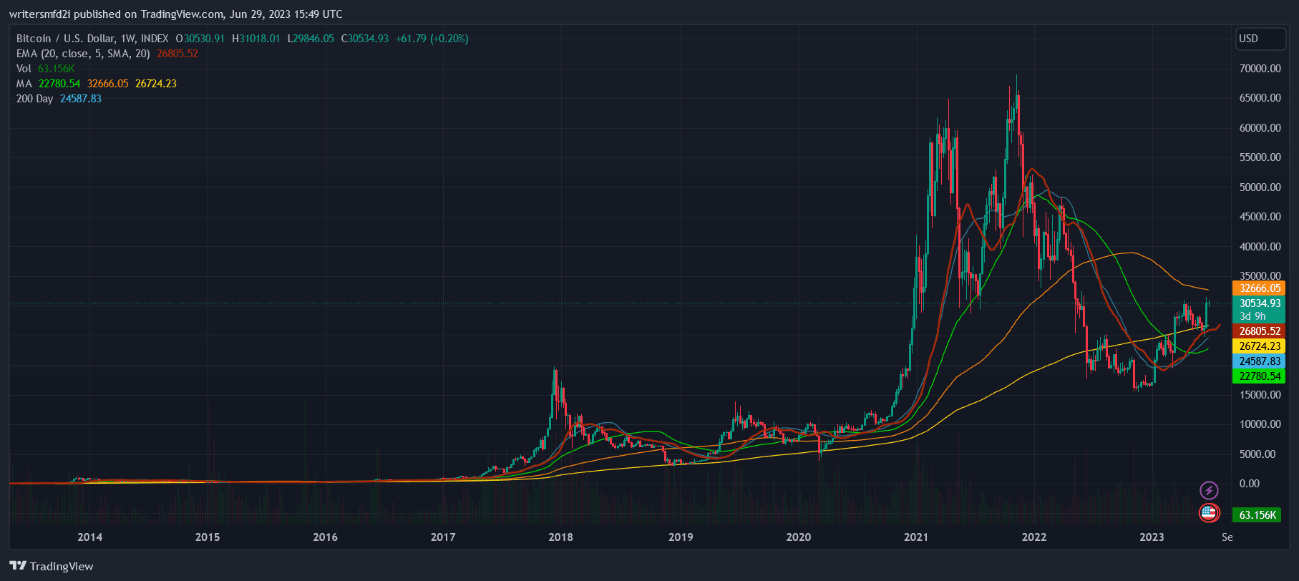
Task: Click the blue 24587.83 200 Day label
Action: 1259,361
